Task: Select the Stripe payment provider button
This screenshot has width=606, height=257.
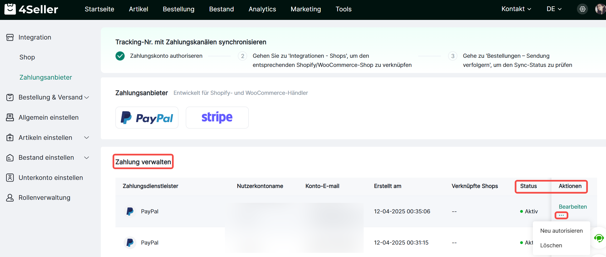Action: click(x=217, y=117)
